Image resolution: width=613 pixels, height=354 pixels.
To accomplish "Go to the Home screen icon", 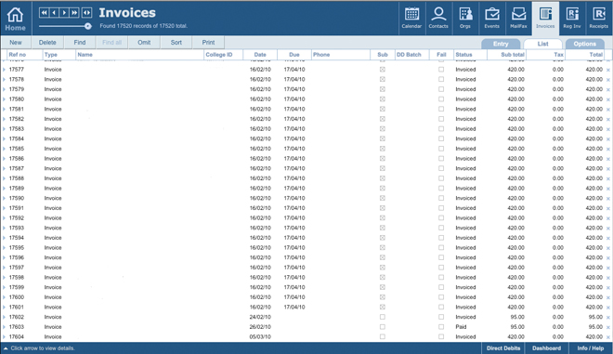I will (15, 19).
